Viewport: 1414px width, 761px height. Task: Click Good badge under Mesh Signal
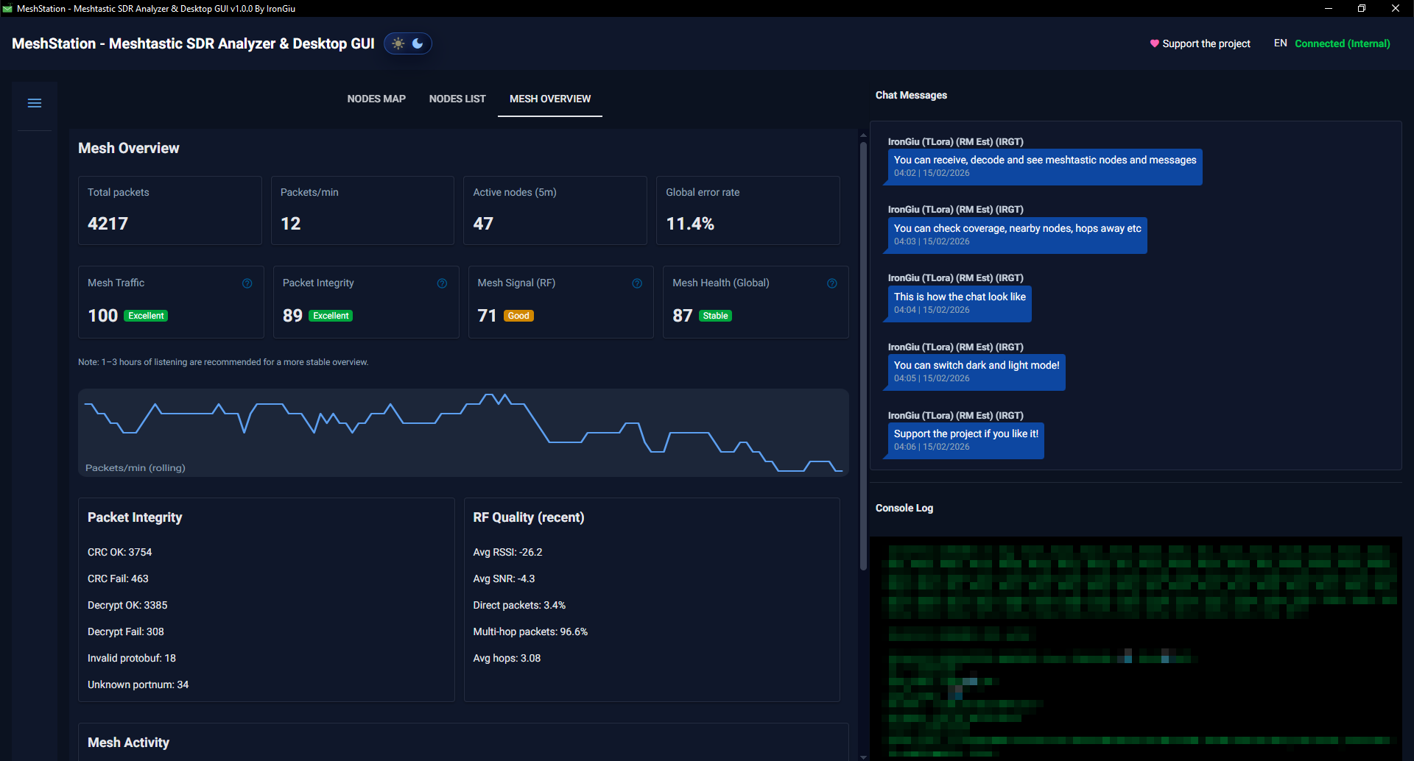(x=518, y=316)
